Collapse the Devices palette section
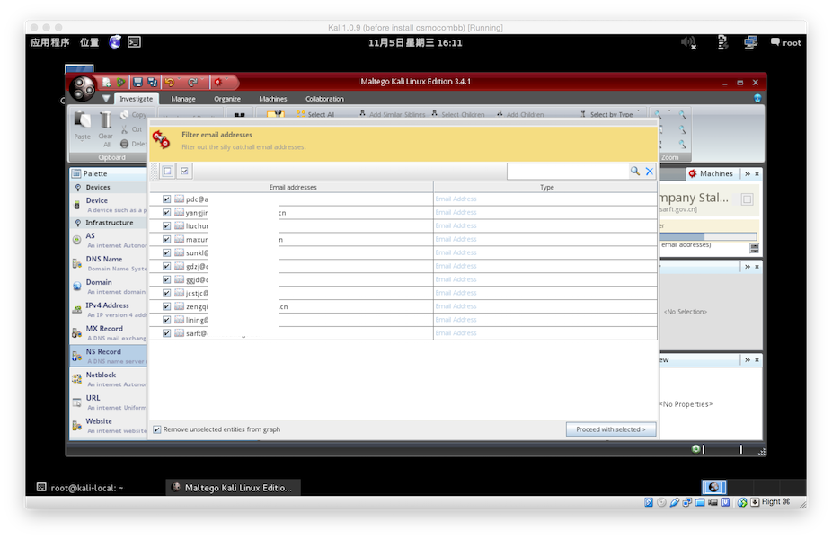Screen dimensions: 832x539 (x=78, y=187)
